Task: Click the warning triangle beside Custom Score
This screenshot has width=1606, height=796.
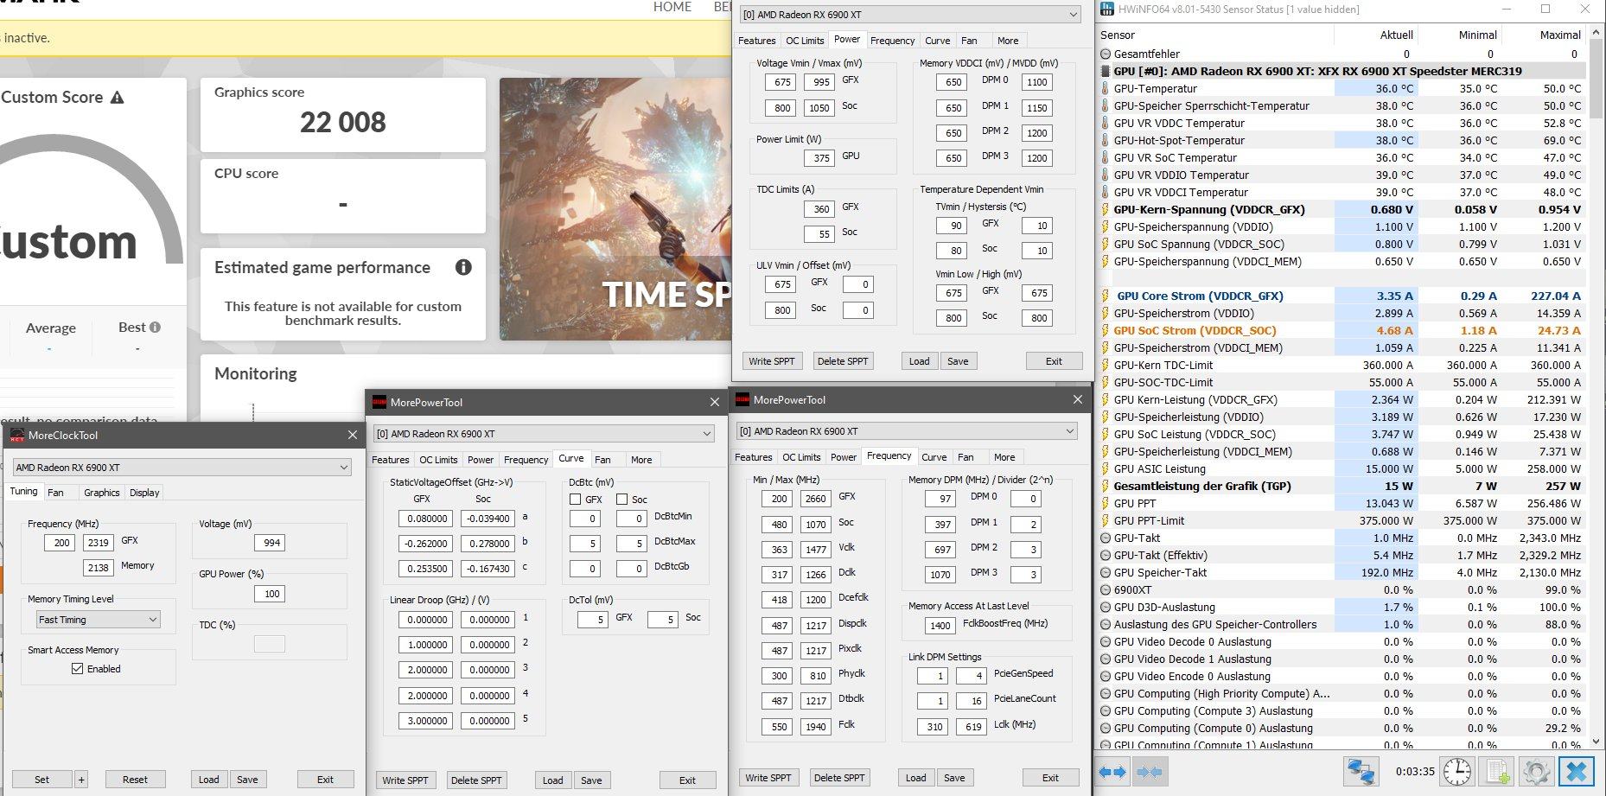Action: pyautogui.click(x=118, y=98)
